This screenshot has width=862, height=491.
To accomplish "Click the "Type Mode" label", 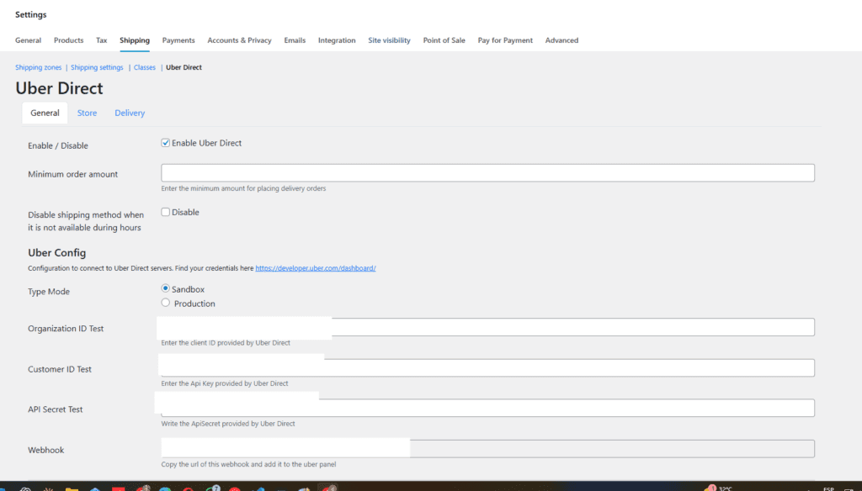I will coord(49,292).
